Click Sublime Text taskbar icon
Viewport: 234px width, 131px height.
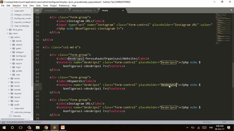point(54,128)
